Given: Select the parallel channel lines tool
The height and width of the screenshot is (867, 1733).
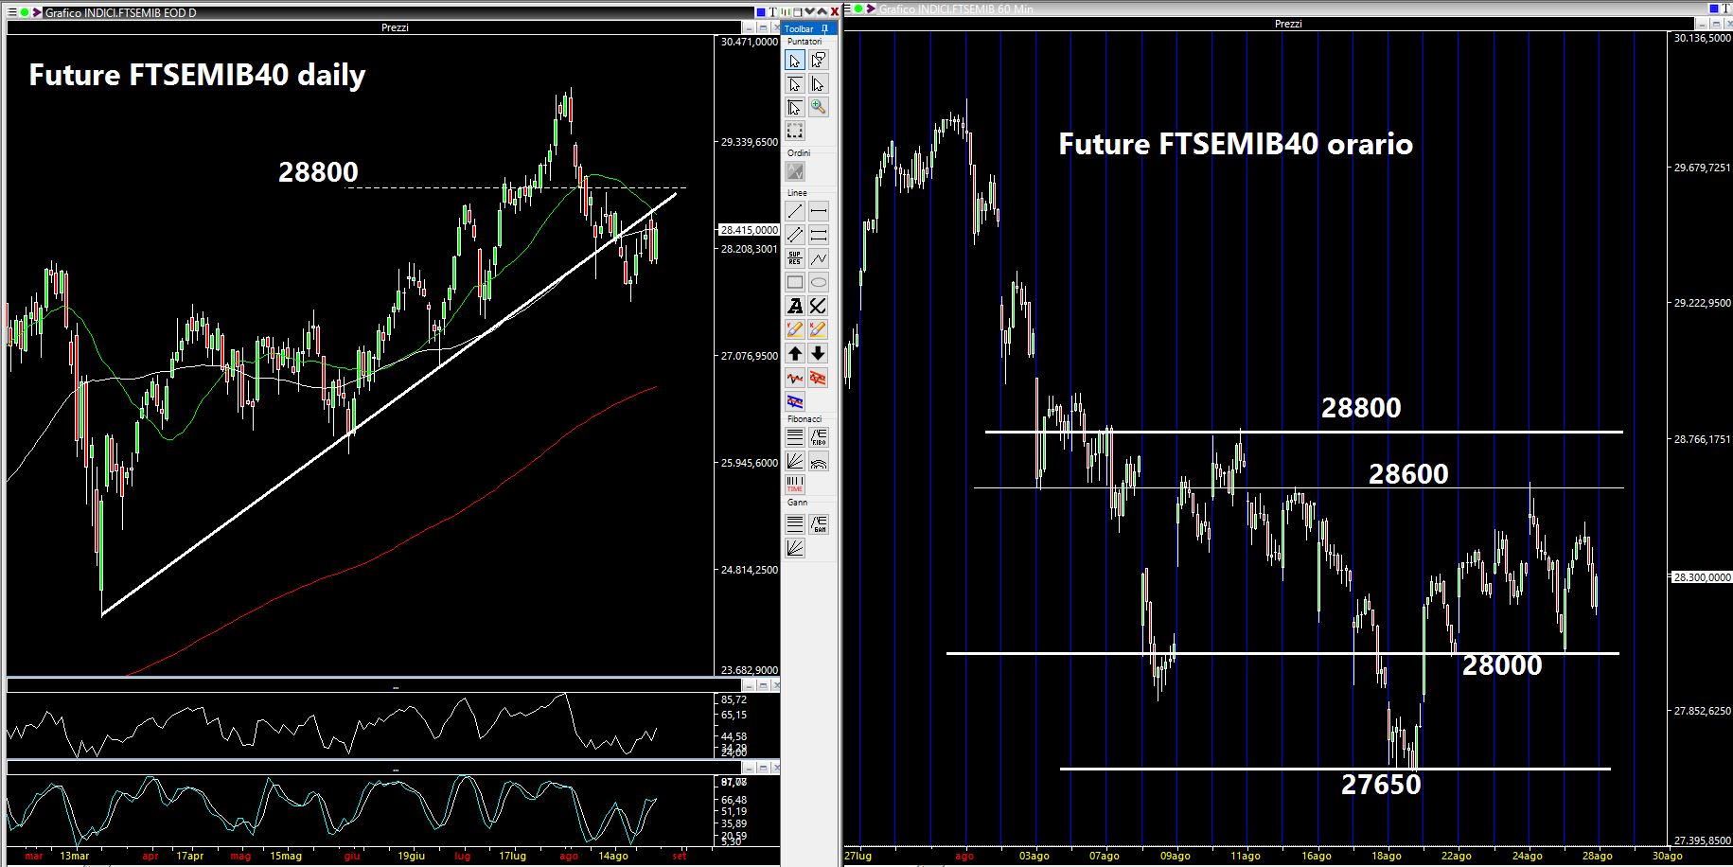Looking at the screenshot, I should tap(795, 235).
